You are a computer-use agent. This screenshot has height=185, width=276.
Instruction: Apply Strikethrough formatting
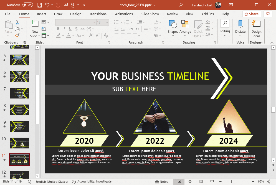tap(82, 29)
